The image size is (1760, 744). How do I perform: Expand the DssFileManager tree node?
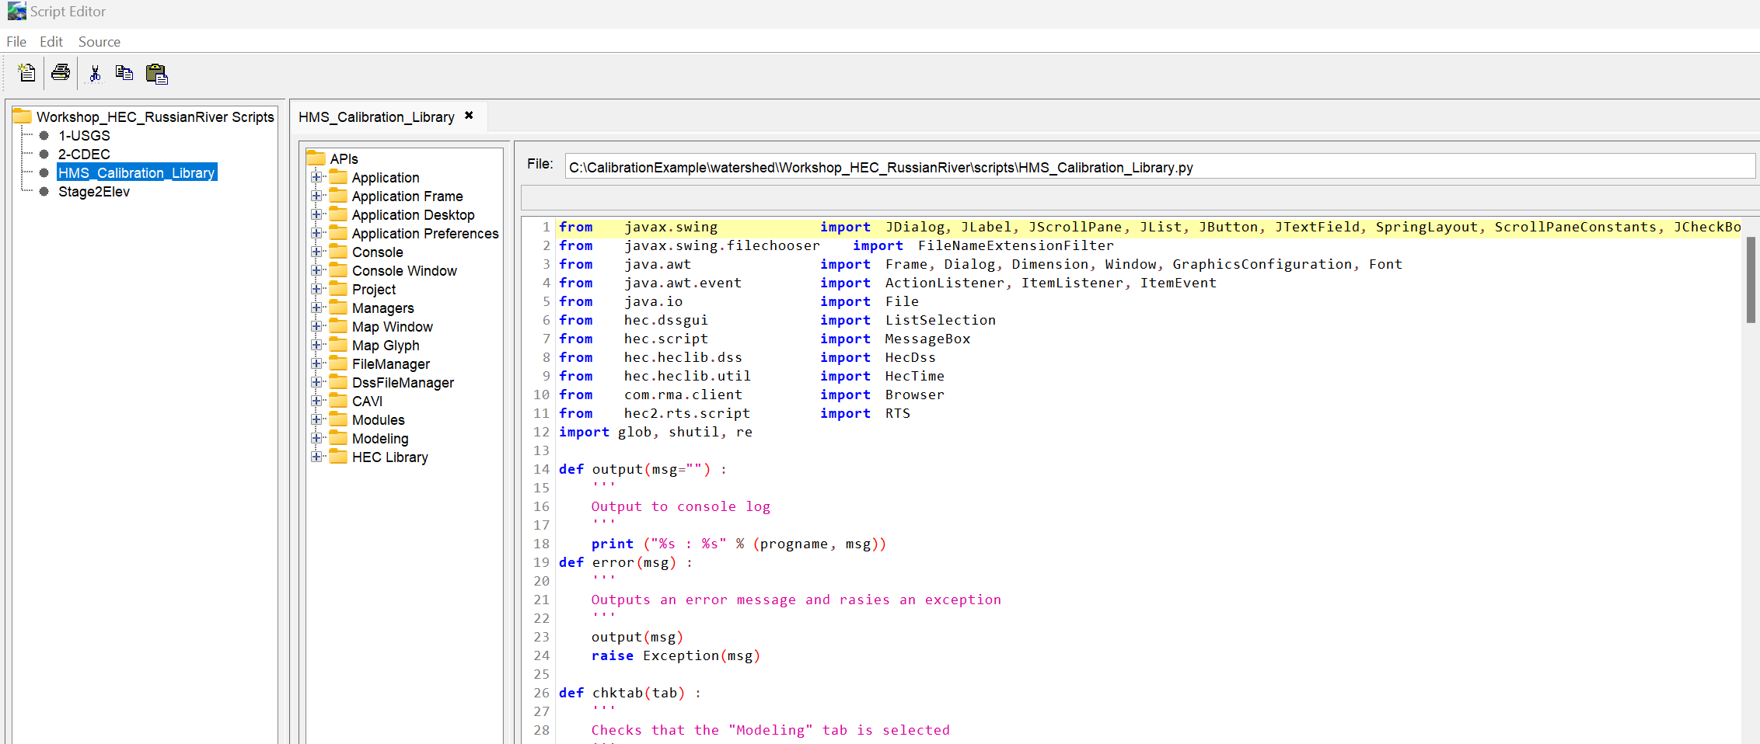pos(316,382)
